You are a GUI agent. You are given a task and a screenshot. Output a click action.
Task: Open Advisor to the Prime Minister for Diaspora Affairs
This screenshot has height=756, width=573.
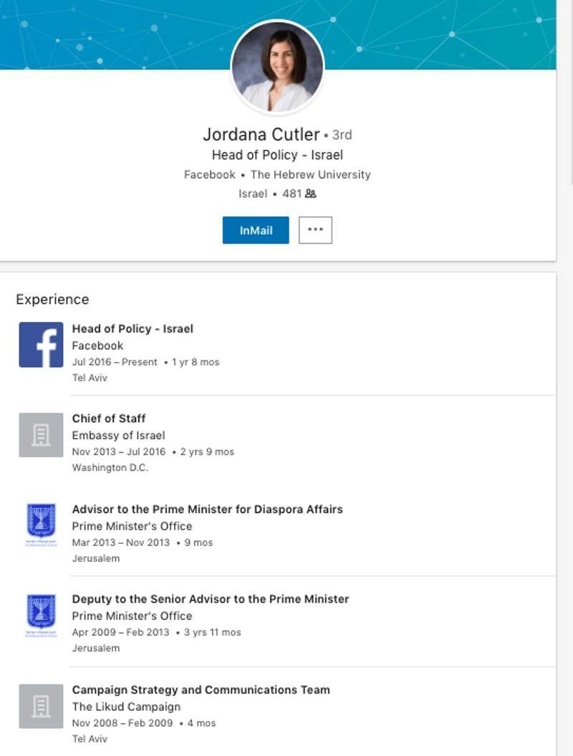tap(207, 509)
